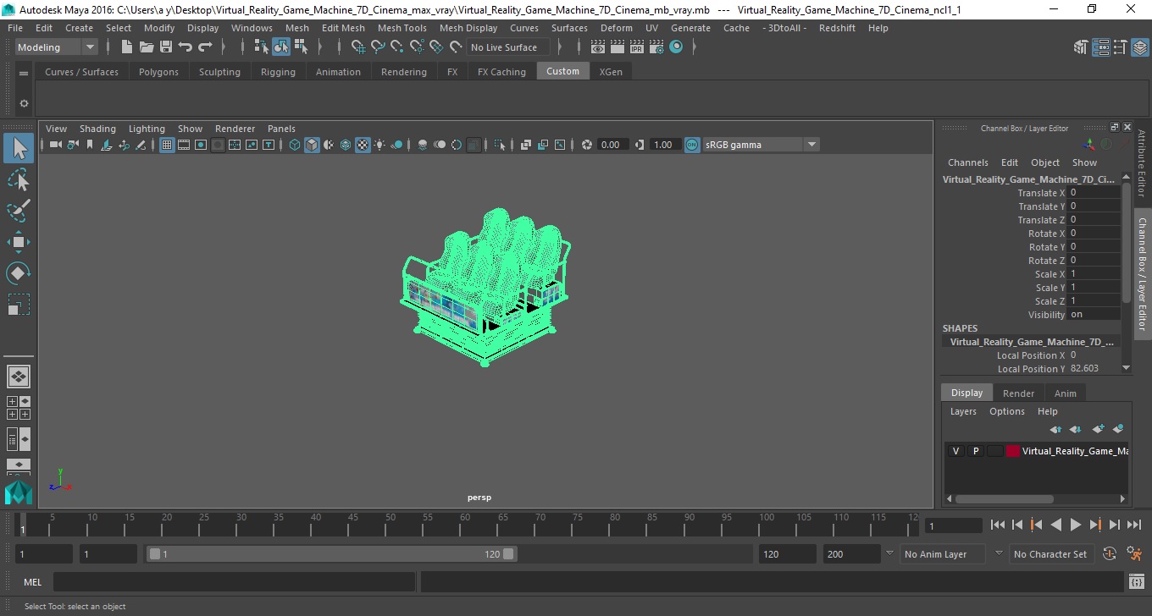Open the Redshift menu

837,28
